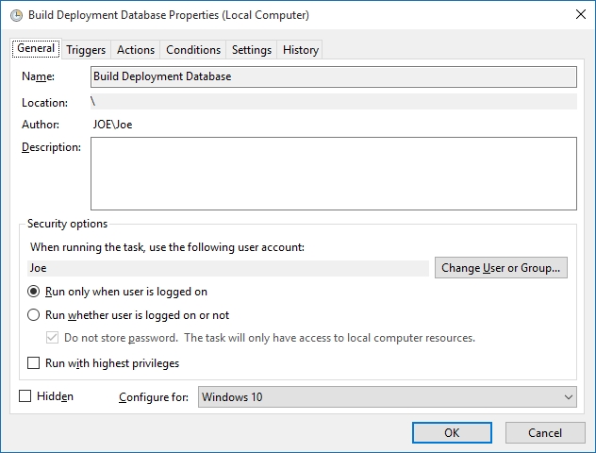Toggle the Do not store password checkbox
Screen dimensions: 596x453
pos(53,338)
